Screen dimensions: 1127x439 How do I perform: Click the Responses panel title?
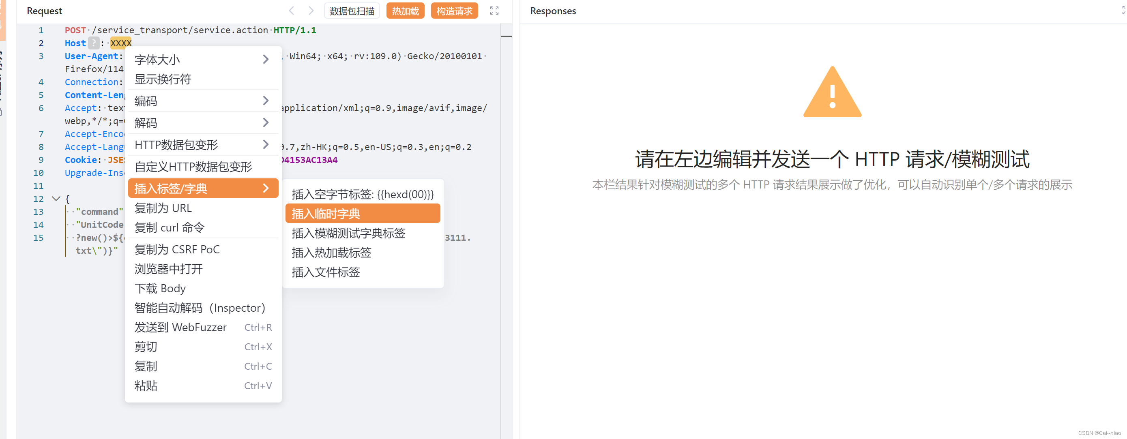point(553,11)
